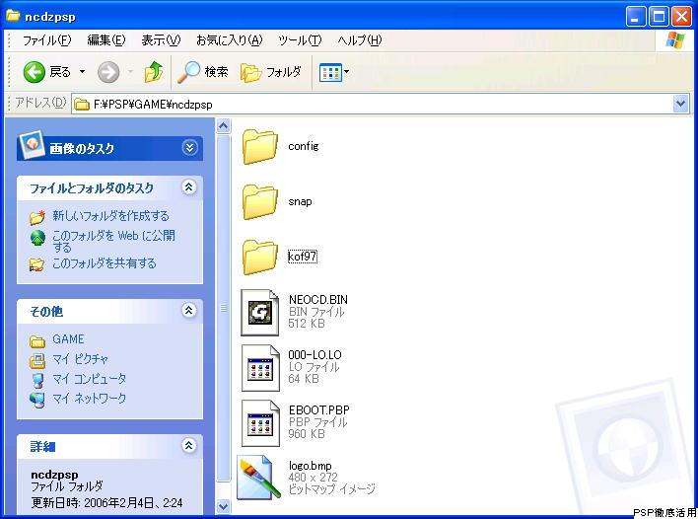The image size is (698, 519).
Task: Open the ツール(T) menu
Action: click(300, 40)
